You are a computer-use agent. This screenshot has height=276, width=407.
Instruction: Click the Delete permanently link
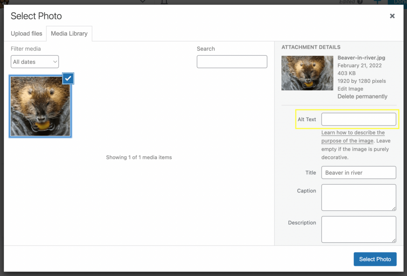coord(362,96)
